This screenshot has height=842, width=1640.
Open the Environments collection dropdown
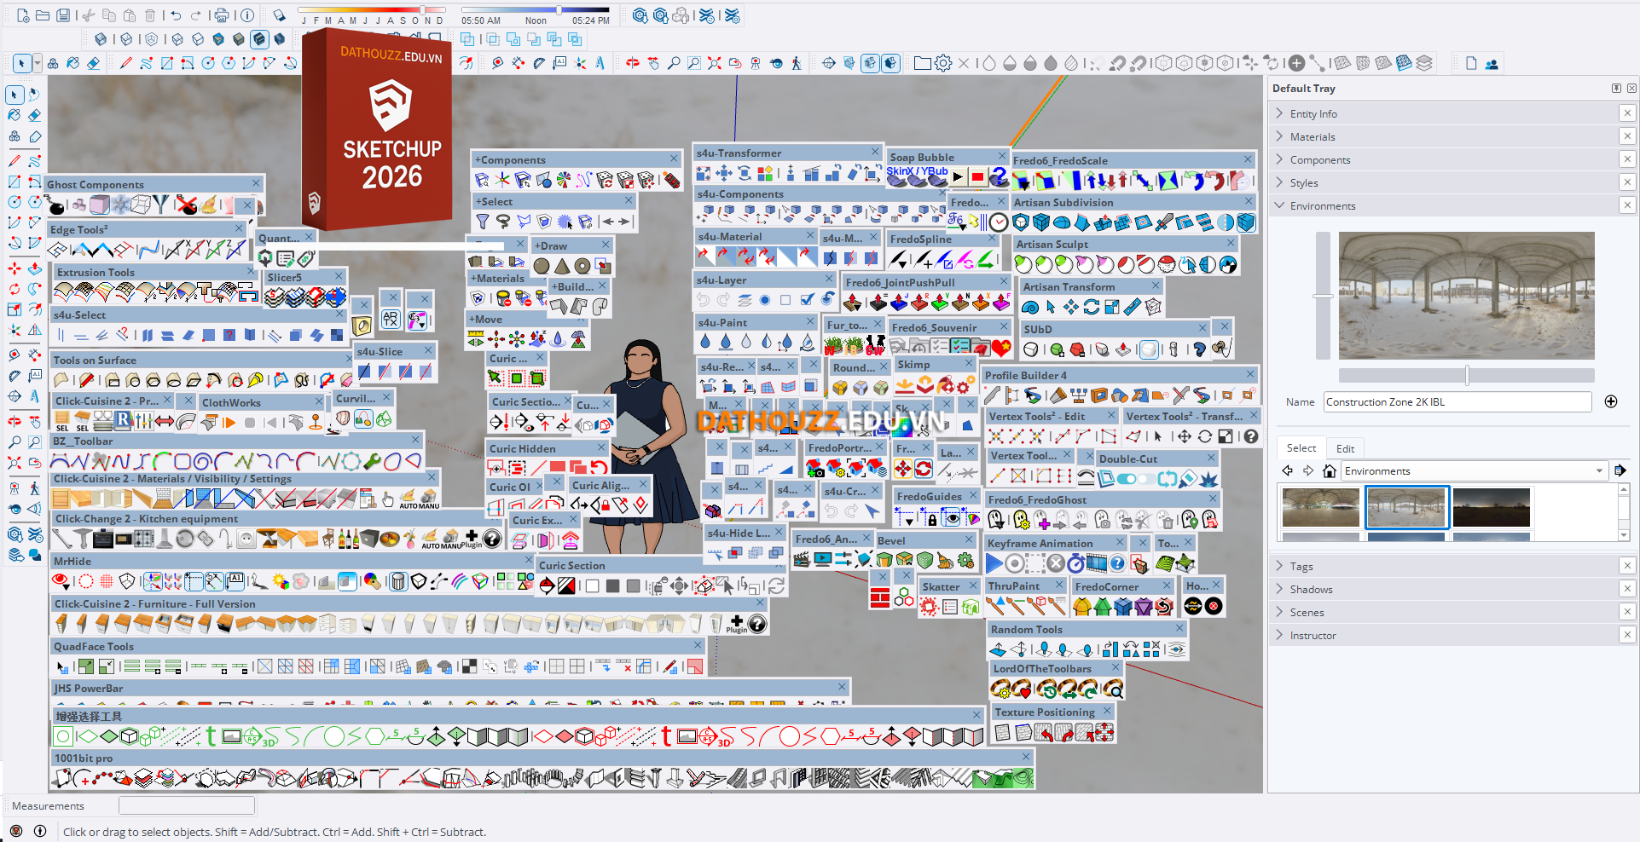(1599, 471)
